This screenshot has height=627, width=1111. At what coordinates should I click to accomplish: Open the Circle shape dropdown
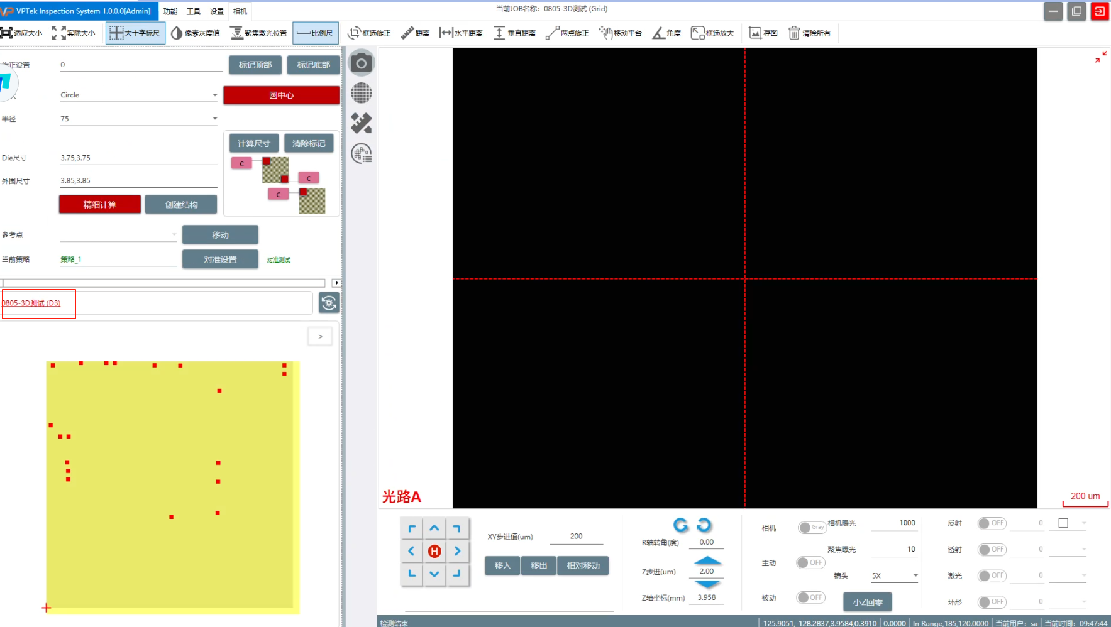click(x=138, y=95)
